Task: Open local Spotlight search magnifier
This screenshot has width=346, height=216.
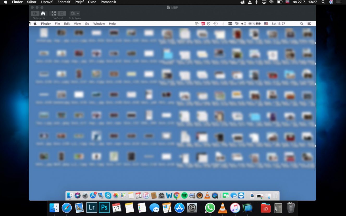Action: 323,2
